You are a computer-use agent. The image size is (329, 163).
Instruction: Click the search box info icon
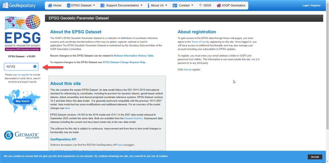tap(35, 67)
